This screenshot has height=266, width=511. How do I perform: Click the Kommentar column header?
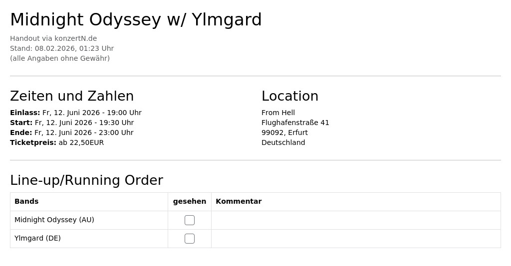coord(239,201)
